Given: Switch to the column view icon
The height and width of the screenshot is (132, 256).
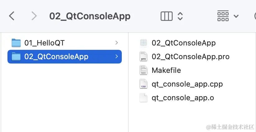Looking at the screenshot, I should point(167,16).
